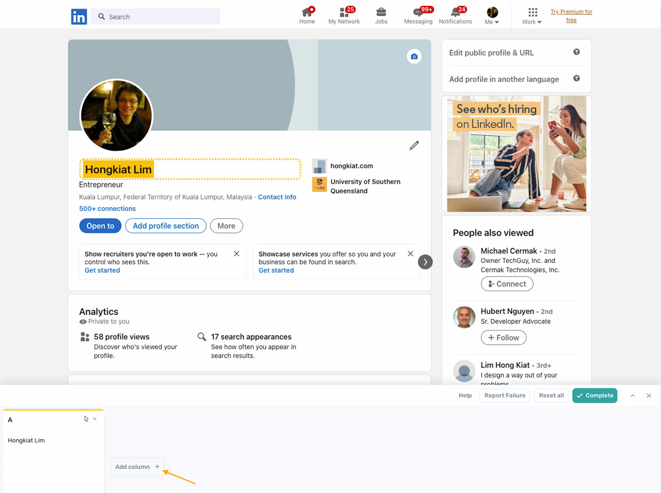Click the camera icon on banner
The height and width of the screenshot is (493, 661).
coord(414,56)
